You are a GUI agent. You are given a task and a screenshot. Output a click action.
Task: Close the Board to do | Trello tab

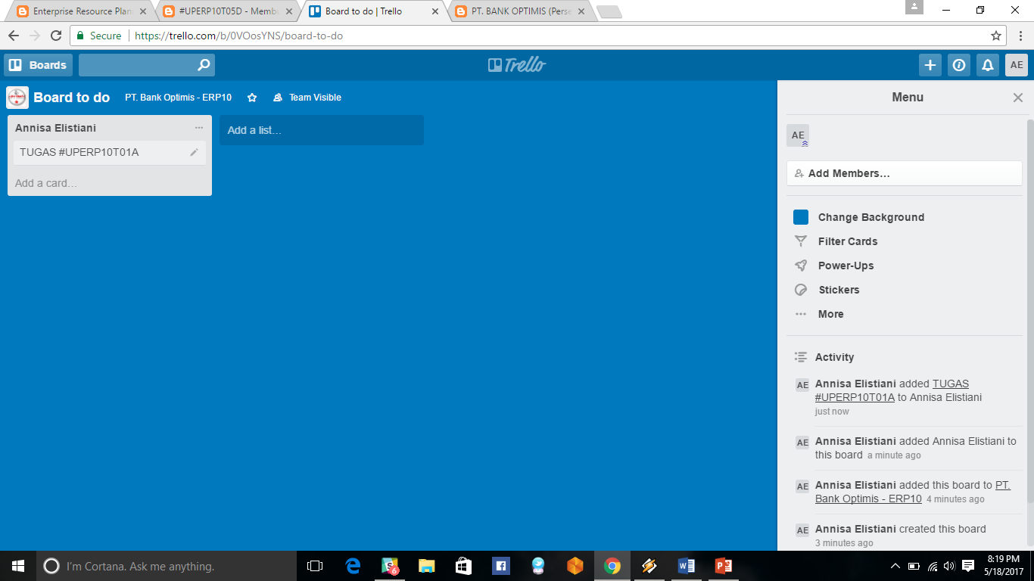click(x=434, y=11)
